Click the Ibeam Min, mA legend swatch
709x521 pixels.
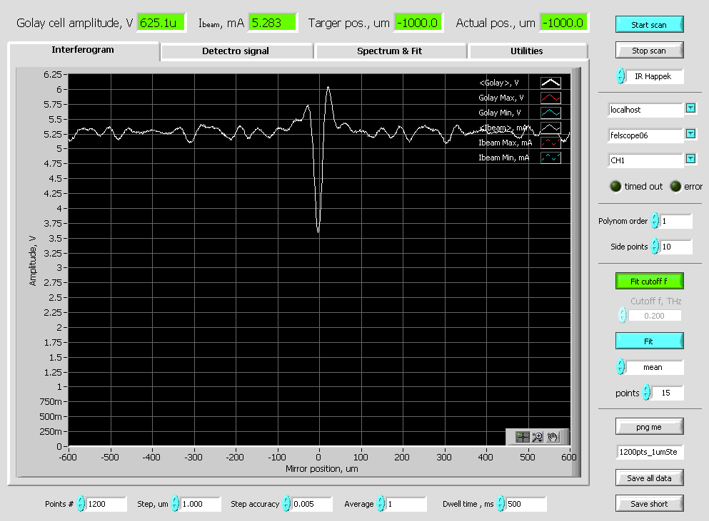click(x=550, y=158)
